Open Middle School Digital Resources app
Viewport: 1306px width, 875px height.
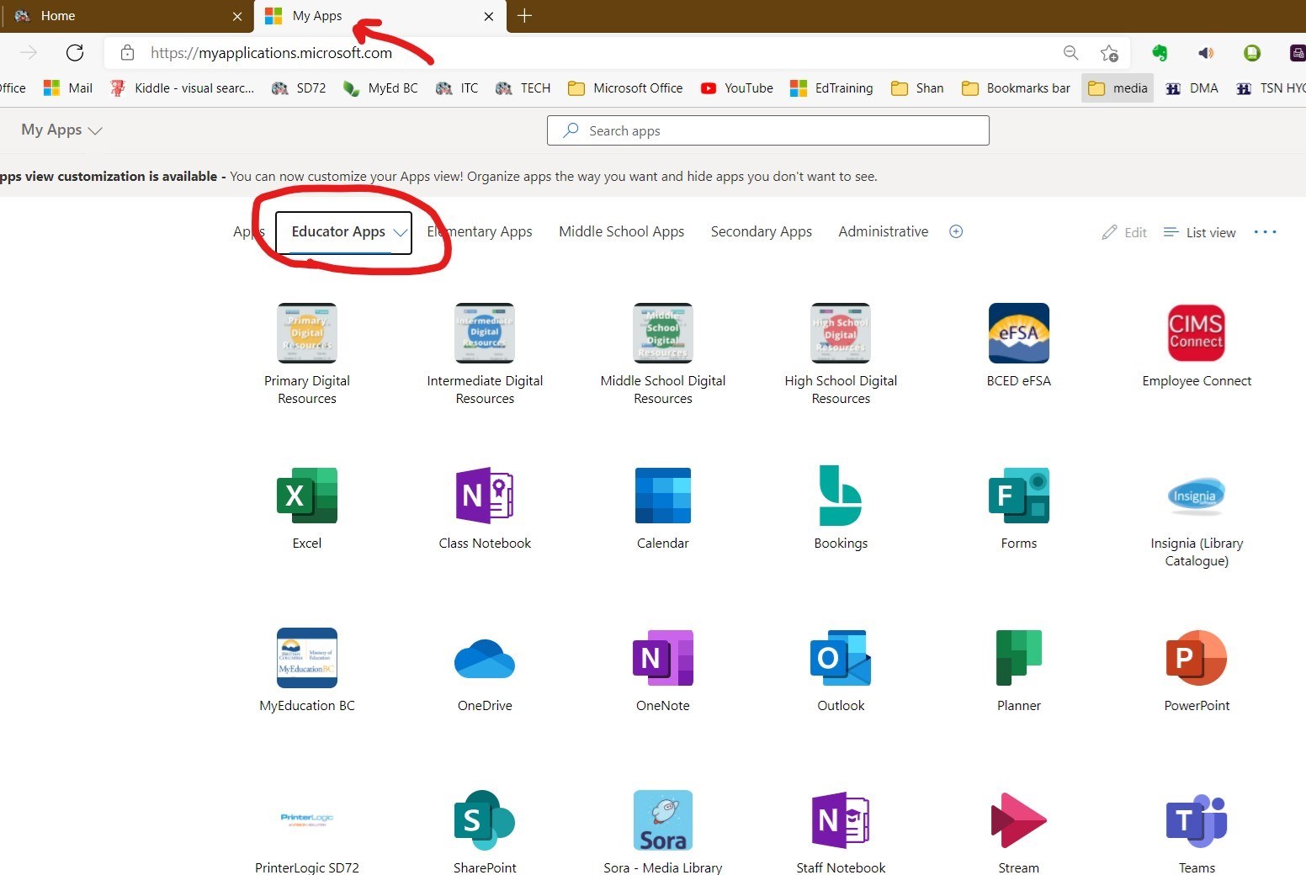pos(663,333)
